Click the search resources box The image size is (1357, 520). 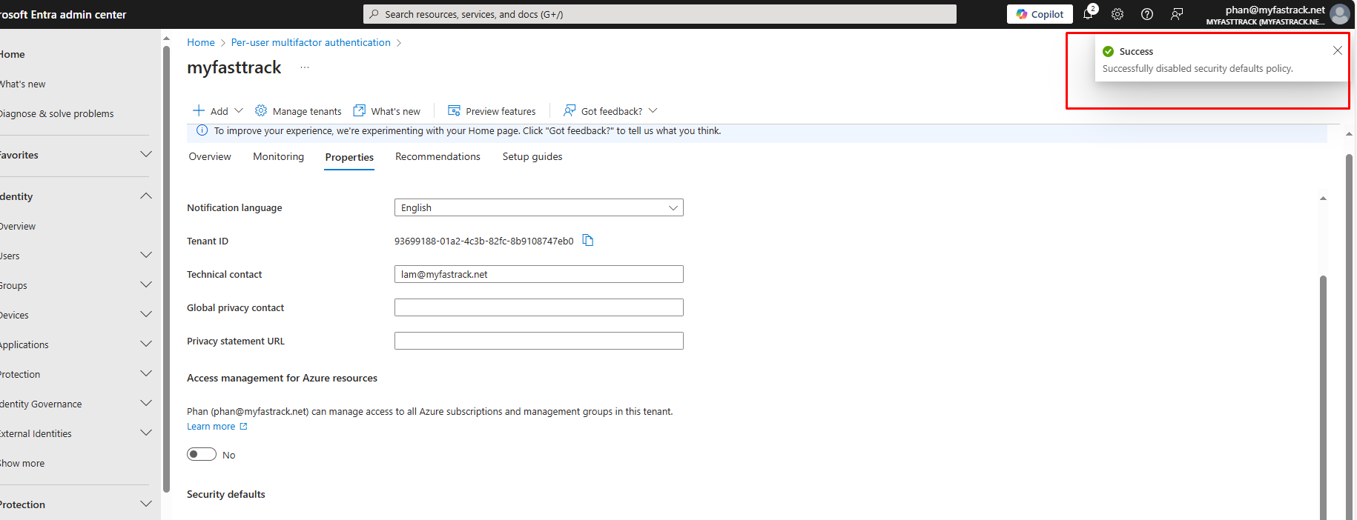660,14
